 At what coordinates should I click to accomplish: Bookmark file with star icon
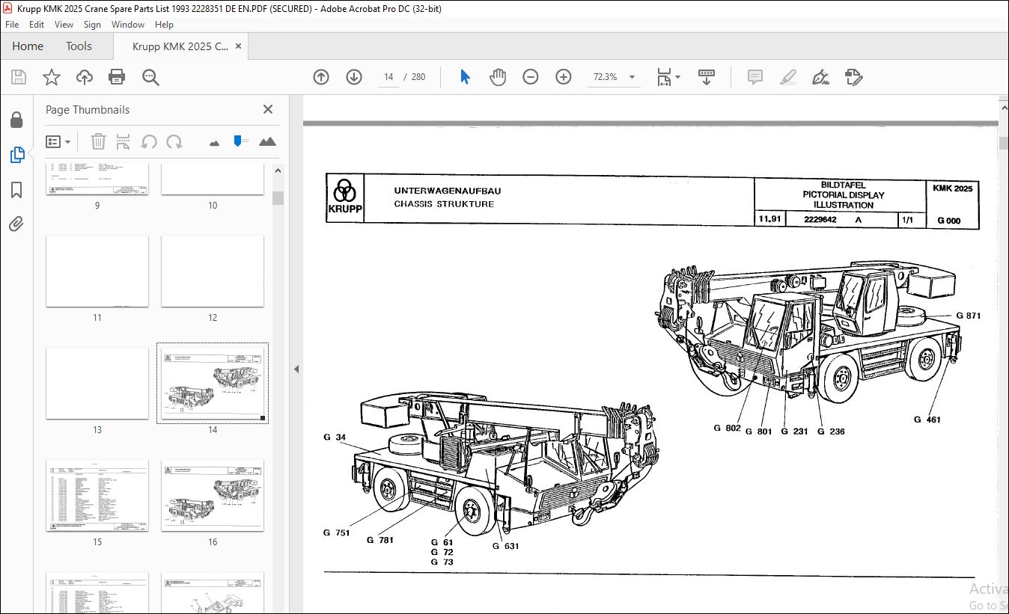(51, 77)
